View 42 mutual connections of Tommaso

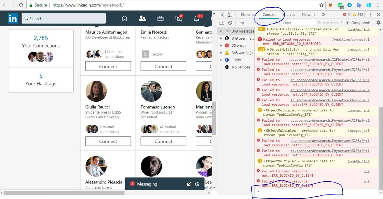pyautogui.click(x=169, y=129)
